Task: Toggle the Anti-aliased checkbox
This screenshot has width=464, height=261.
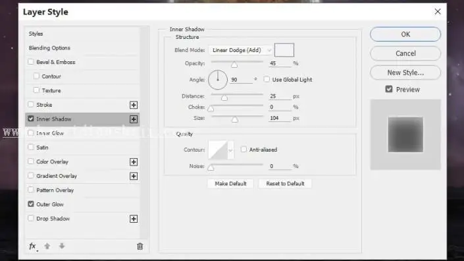Action: [244, 150]
